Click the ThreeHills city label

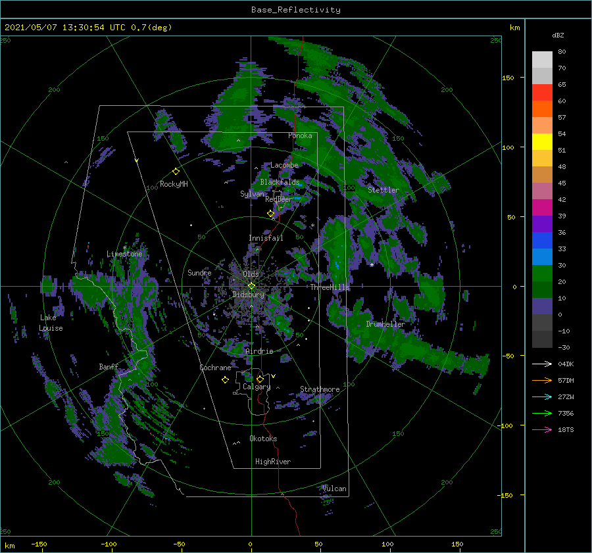pyautogui.click(x=330, y=287)
